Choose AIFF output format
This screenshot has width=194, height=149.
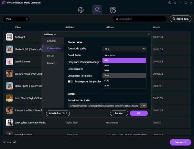tap(124, 85)
